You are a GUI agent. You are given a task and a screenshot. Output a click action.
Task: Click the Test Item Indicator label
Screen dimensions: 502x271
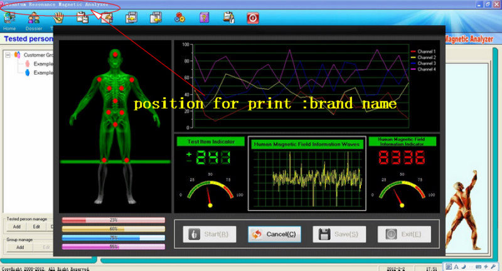pyautogui.click(x=211, y=141)
